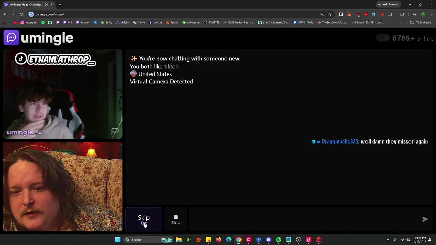This screenshot has width=436, height=245.
Task: Open the Chrome extensions puzzle icon
Action: tap(390, 14)
